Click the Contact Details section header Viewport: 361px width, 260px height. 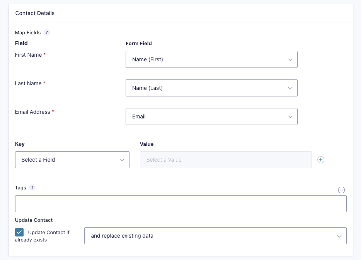tap(35, 13)
